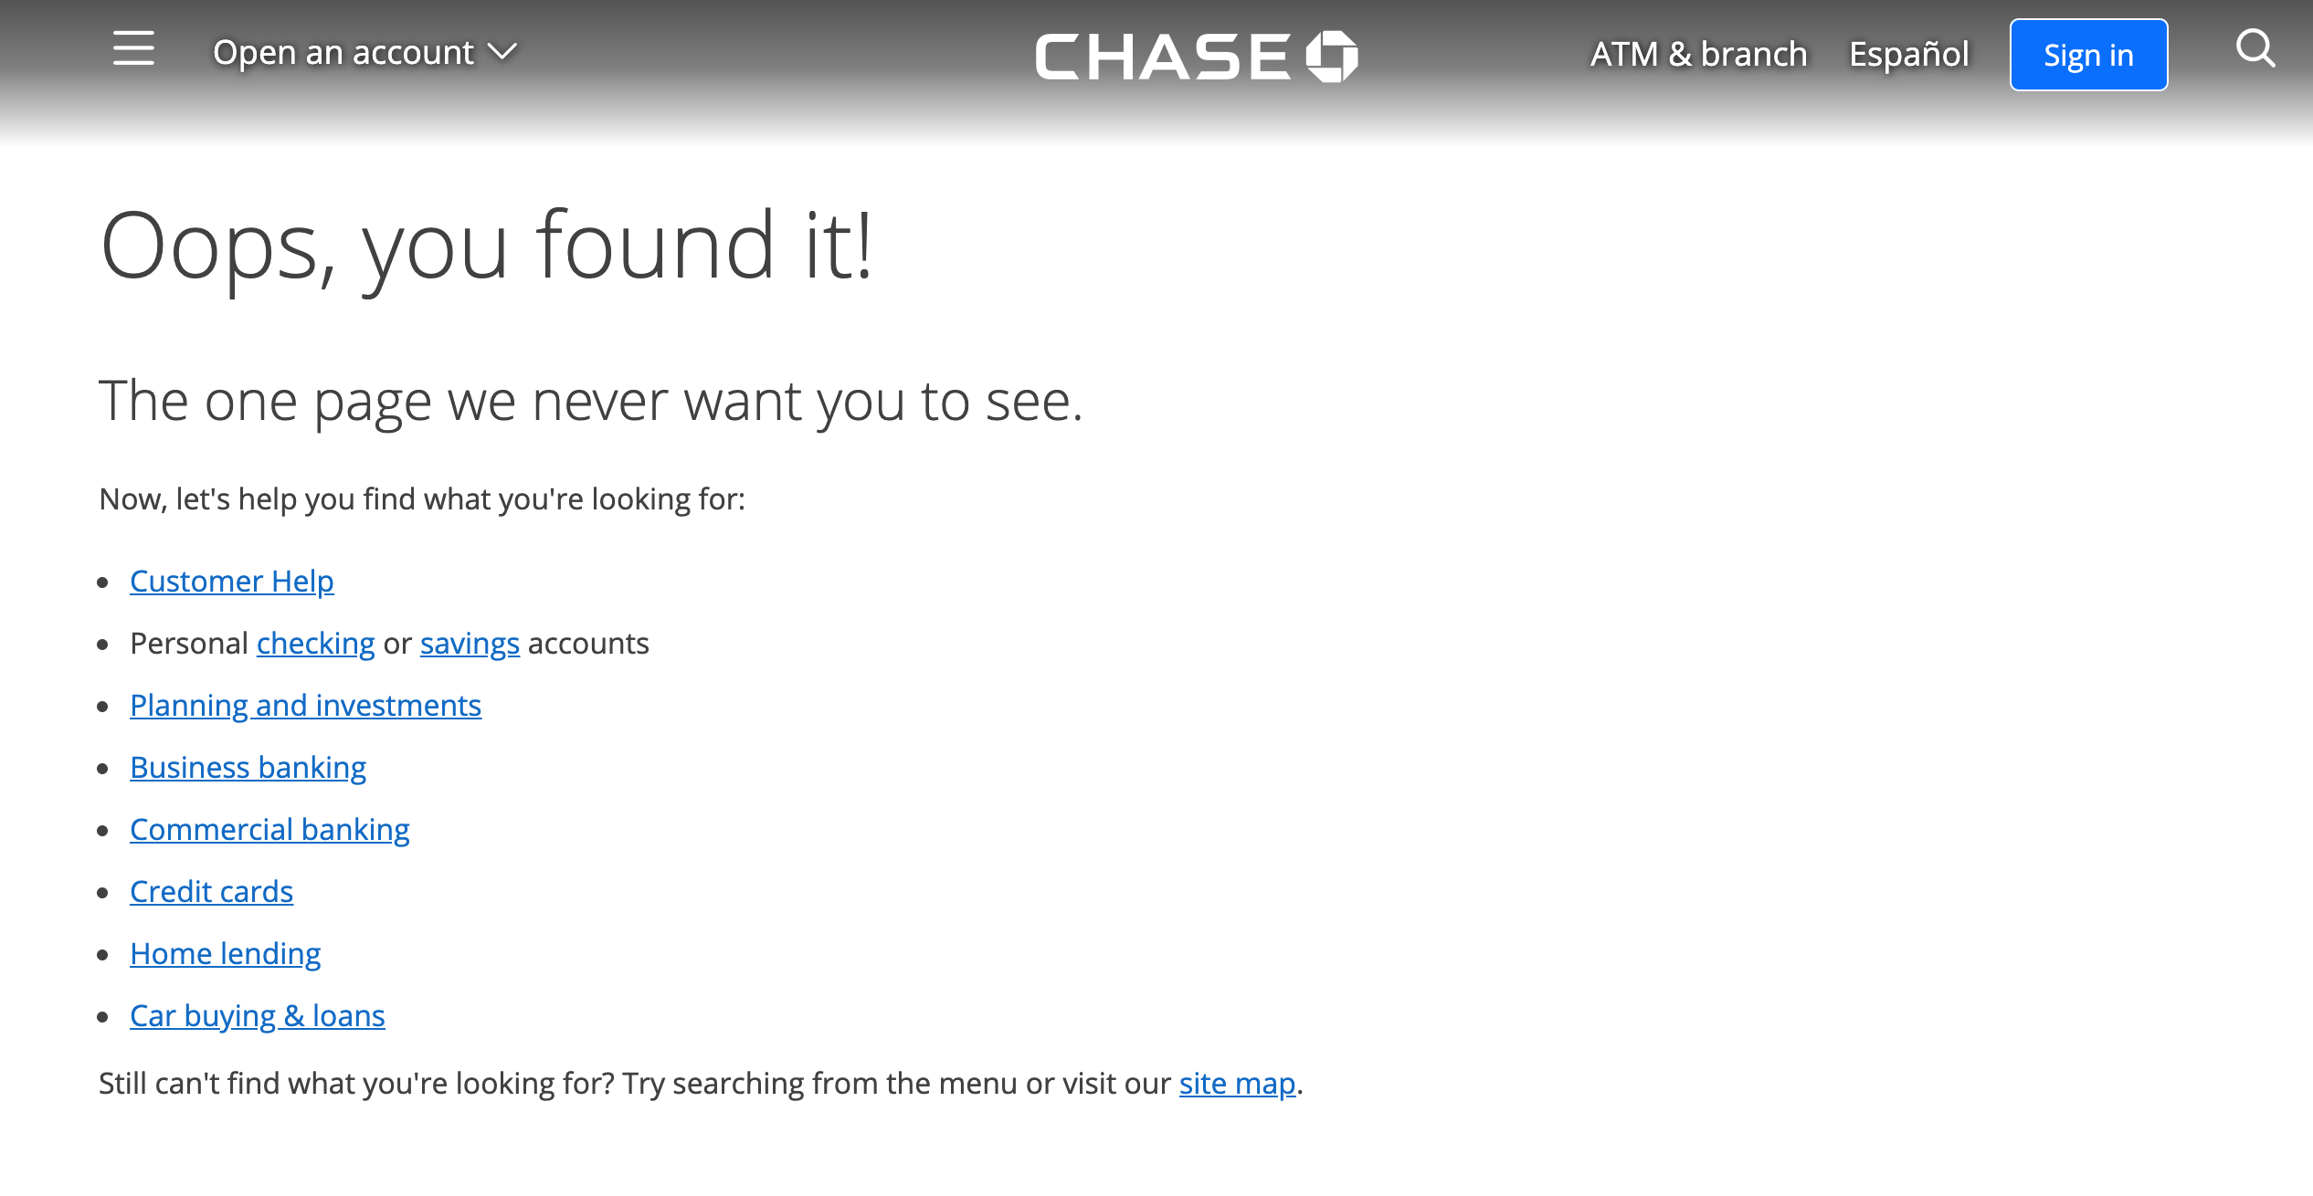Go to Planning and investments
This screenshot has height=1196, width=2313.
(305, 706)
